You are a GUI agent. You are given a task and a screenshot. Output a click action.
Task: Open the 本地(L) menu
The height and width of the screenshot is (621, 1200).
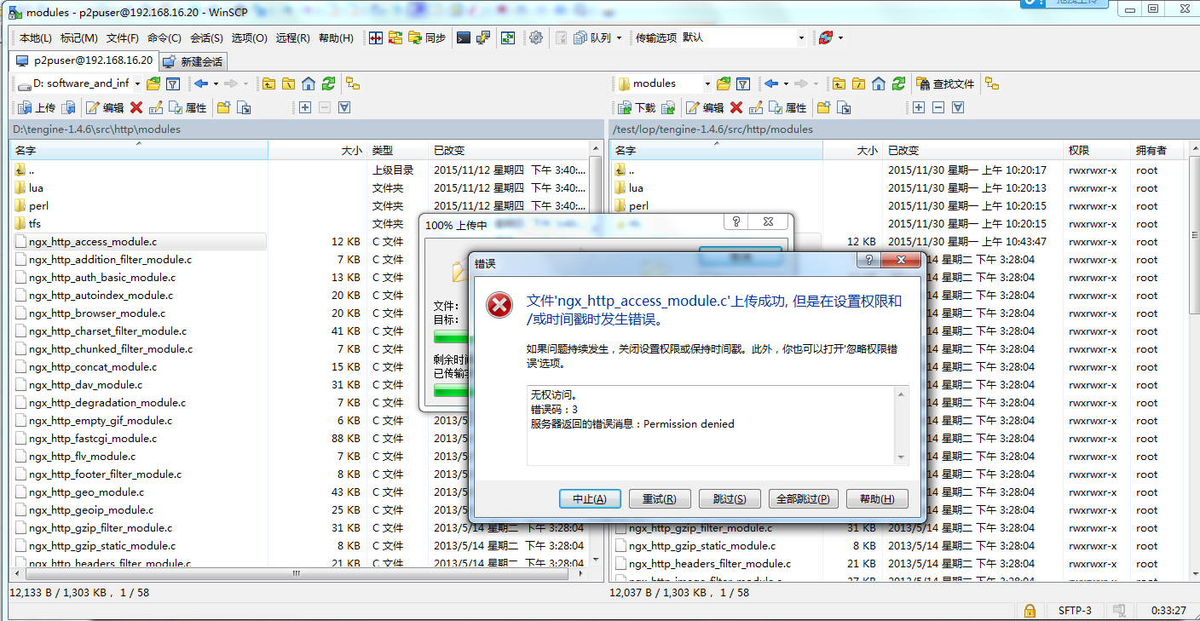click(36, 38)
